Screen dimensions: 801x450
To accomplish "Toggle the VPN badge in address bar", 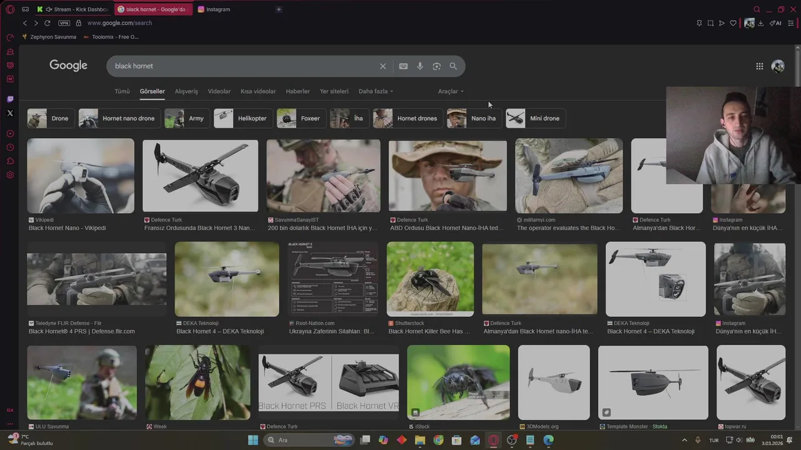I will [64, 23].
